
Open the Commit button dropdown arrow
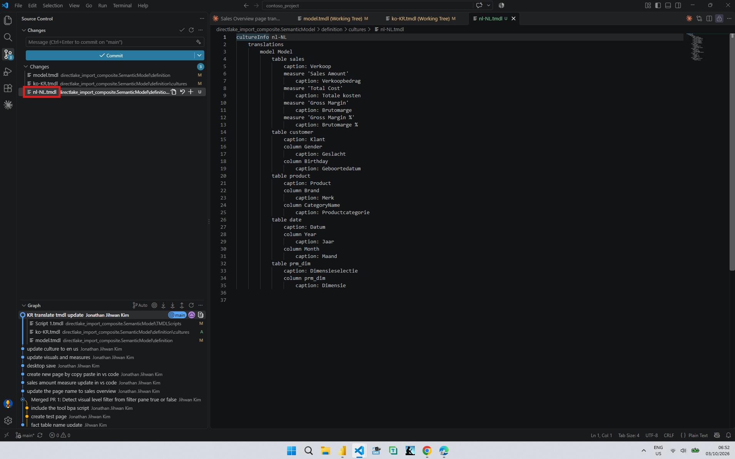pyautogui.click(x=199, y=55)
